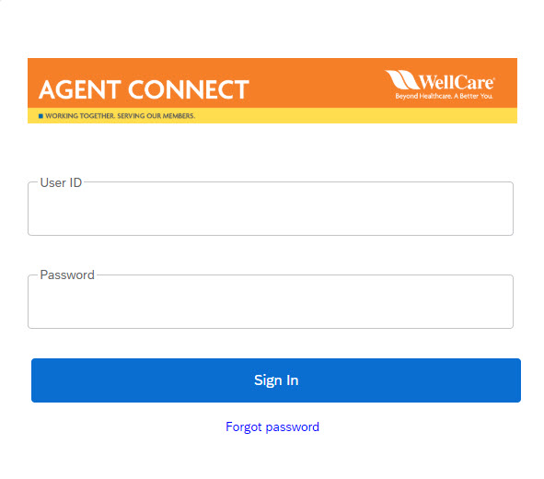544x479 pixels.
Task: Click the word CONNECT in the banner
Action: [x=189, y=89]
